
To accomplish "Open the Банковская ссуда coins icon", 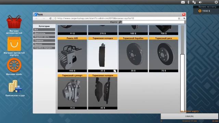I will [15, 86].
